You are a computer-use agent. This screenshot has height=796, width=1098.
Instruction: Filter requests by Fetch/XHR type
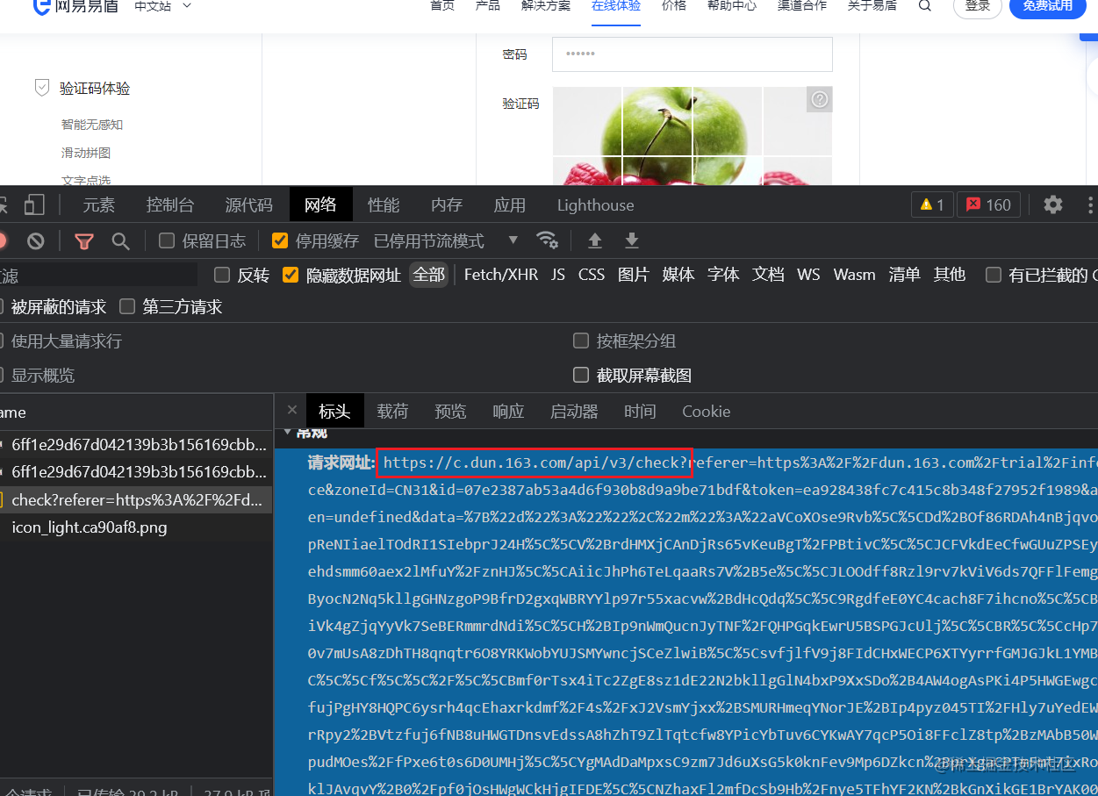click(500, 275)
